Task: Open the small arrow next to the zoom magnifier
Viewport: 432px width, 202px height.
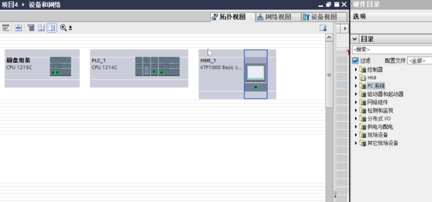Action: (x=70, y=28)
